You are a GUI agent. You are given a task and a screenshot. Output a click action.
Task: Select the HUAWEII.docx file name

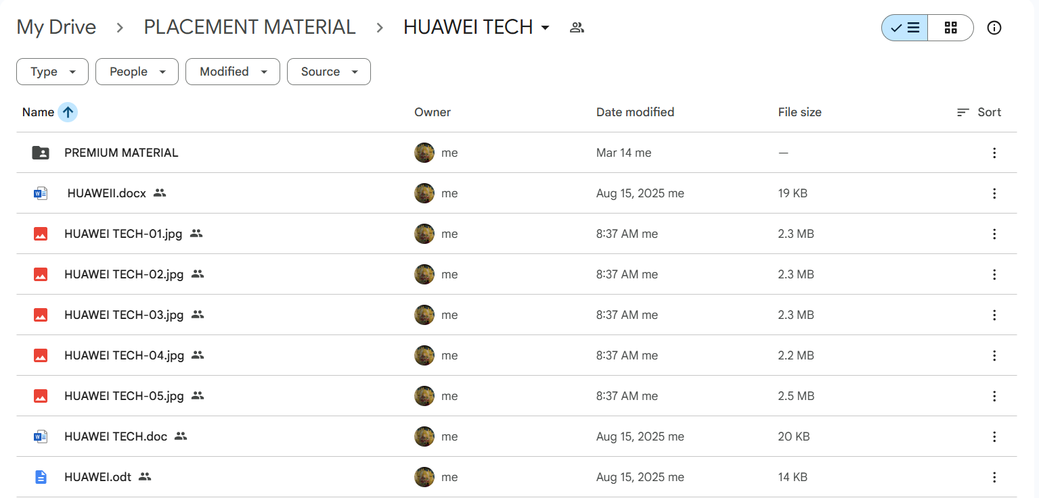coord(107,193)
